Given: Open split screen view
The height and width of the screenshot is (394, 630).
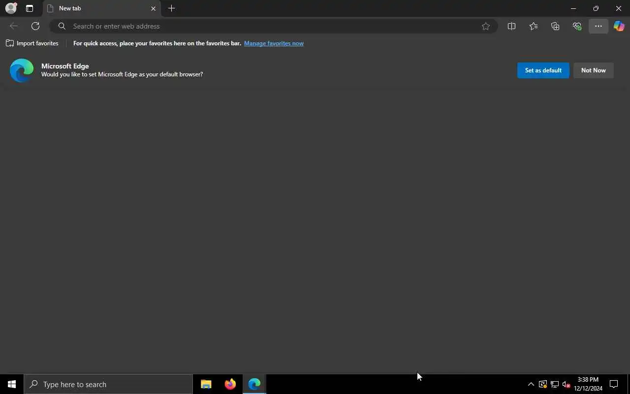Looking at the screenshot, I should (511, 26).
